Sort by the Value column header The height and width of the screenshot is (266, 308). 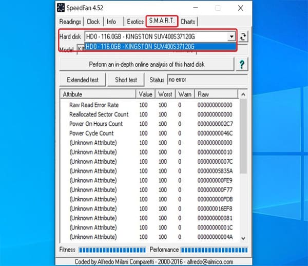pyautogui.click(x=145, y=94)
